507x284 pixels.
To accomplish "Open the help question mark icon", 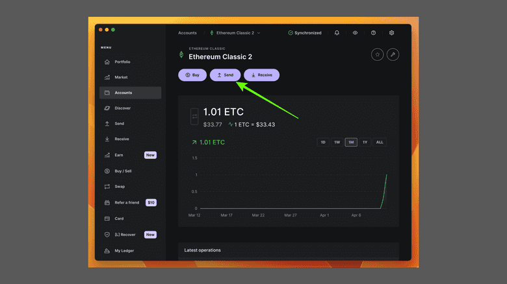I will 373,33.
